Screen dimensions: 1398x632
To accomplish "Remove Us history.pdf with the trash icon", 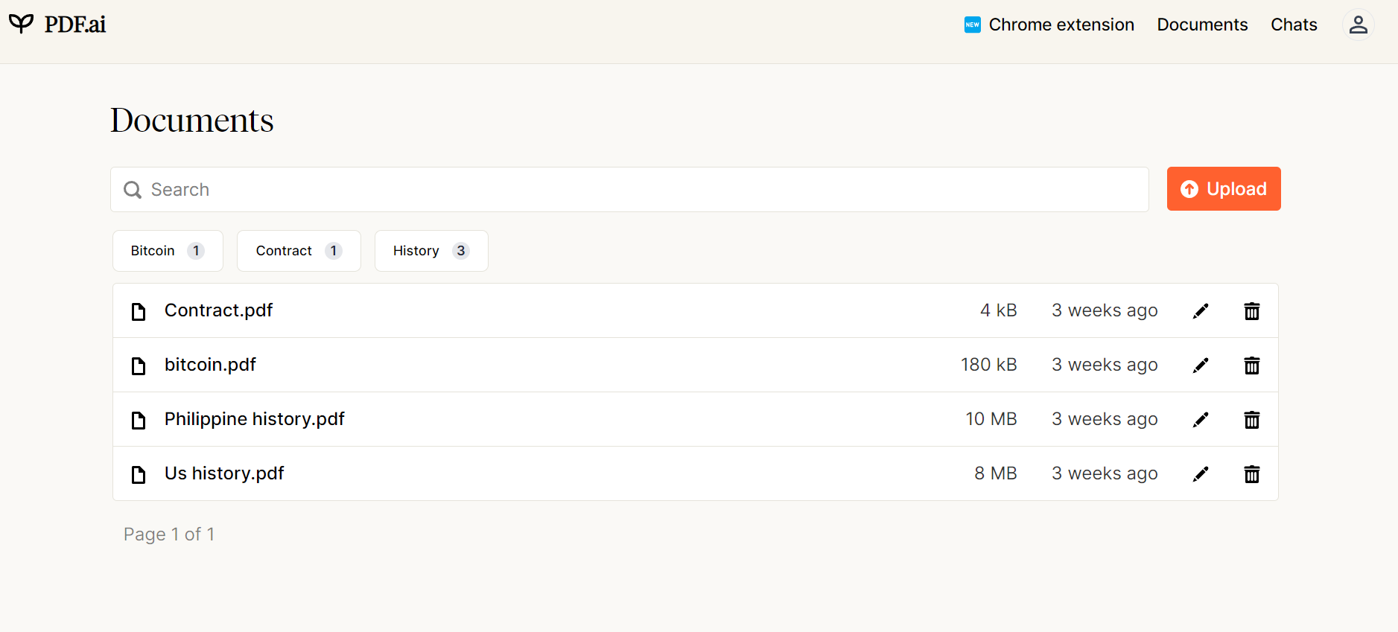I will [1252, 474].
